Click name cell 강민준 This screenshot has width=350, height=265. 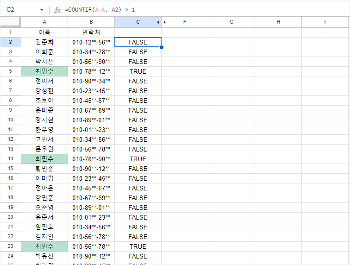point(44,198)
